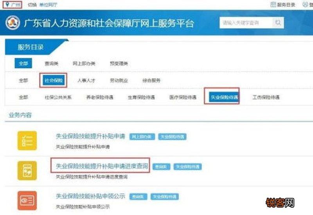Select the 养老保险待遇 subcategory
This screenshot has height=215, width=313.
click(100, 97)
